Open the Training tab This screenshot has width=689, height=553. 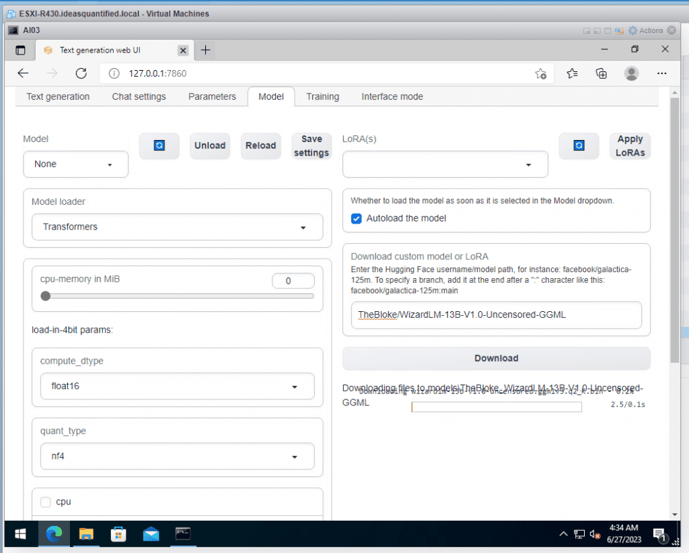tap(322, 97)
